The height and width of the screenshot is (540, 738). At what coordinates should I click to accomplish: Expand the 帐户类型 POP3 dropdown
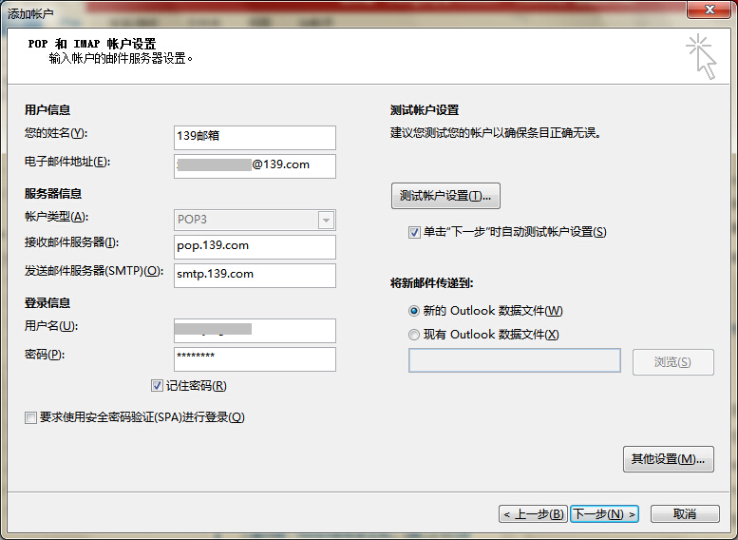pyautogui.click(x=326, y=220)
